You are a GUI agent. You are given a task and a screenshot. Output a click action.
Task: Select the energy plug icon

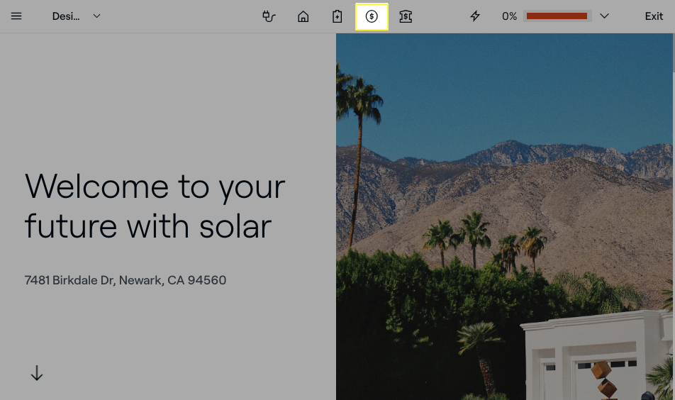269,16
